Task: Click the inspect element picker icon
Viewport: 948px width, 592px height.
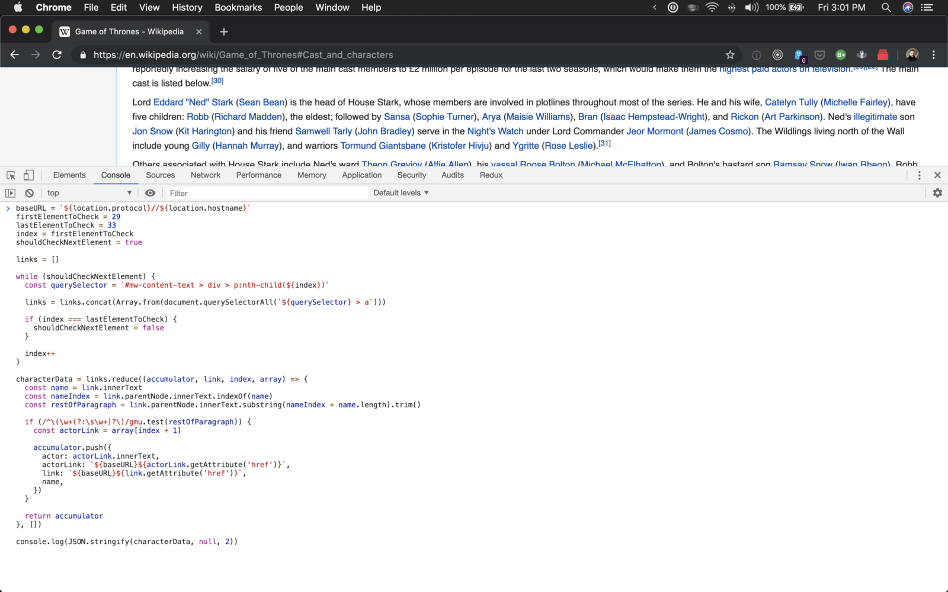Action: [11, 175]
